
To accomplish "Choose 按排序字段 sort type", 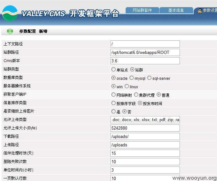I will click(113, 103).
